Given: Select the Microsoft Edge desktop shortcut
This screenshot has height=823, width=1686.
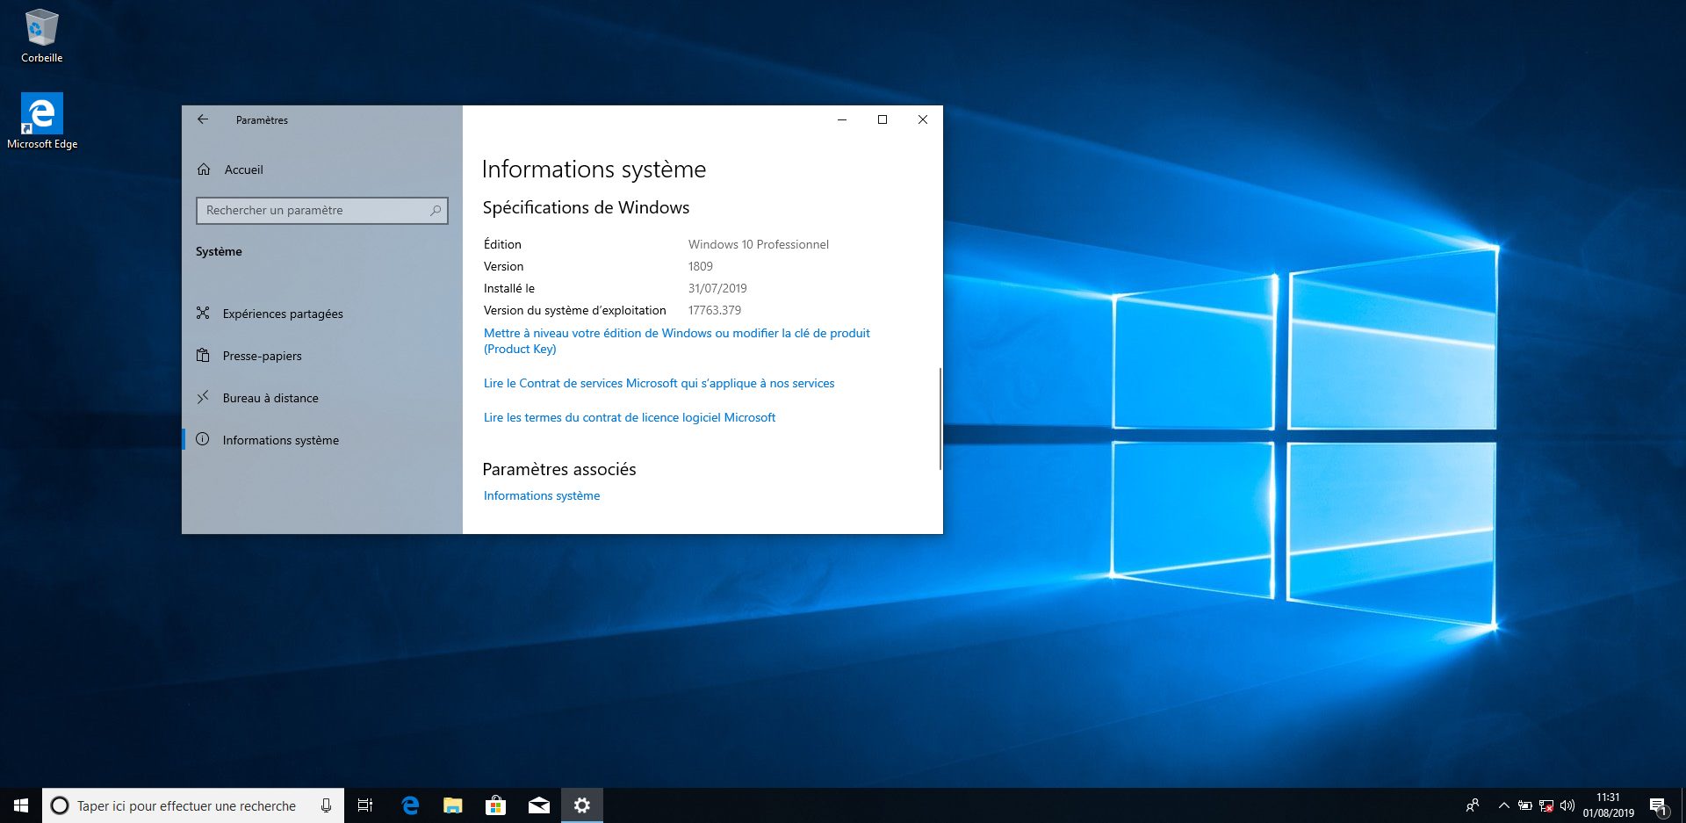Looking at the screenshot, I should pyautogui.click(x=42, y=121).
